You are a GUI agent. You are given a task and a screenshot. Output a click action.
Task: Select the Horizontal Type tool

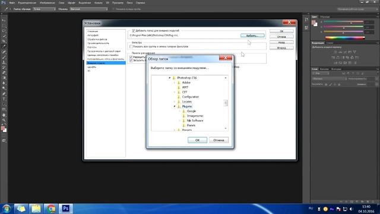(x=4, y=99)
